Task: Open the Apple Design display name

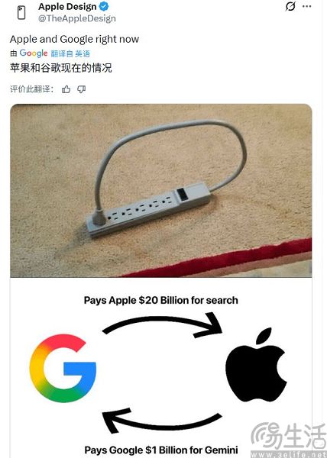Action: click(67, 6)
